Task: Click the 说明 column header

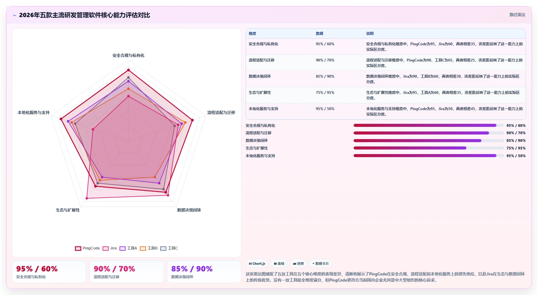Action: tap(370, 34)
